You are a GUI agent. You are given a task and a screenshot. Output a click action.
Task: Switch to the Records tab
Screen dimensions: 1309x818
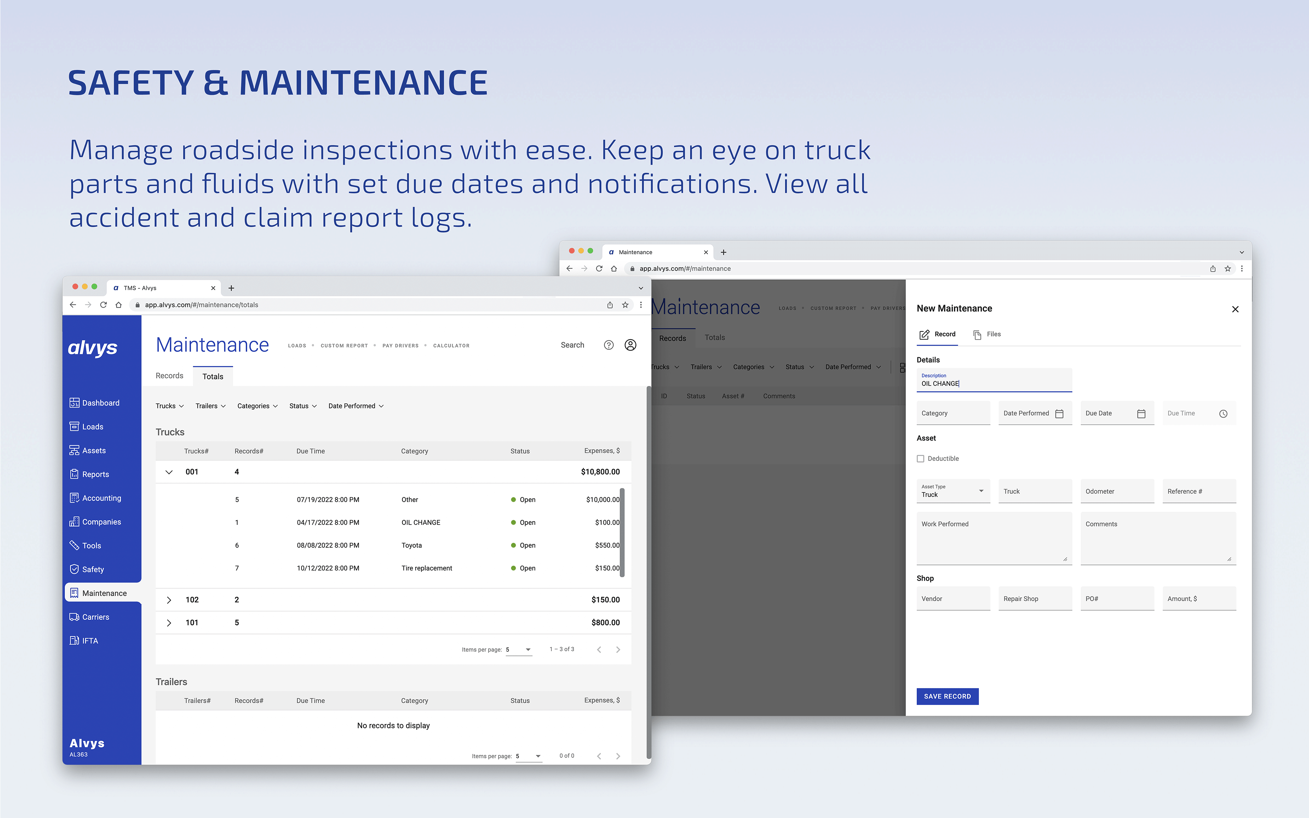[x=169, y=375]
